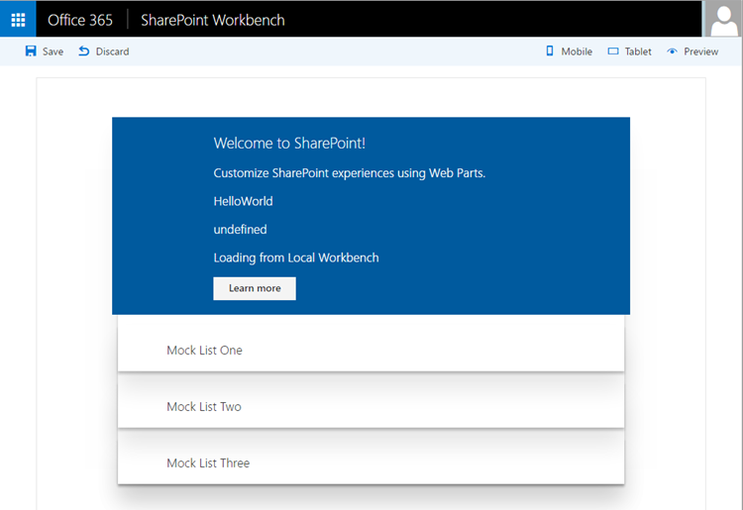Image resolution: width=743 pixels, height=510 pixels.
Task: Click the Welcome to SharePoint! heading
Action: (289, 143)
